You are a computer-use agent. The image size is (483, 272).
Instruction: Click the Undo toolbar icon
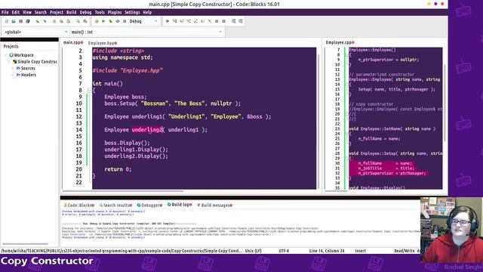[x=38, y=21]
